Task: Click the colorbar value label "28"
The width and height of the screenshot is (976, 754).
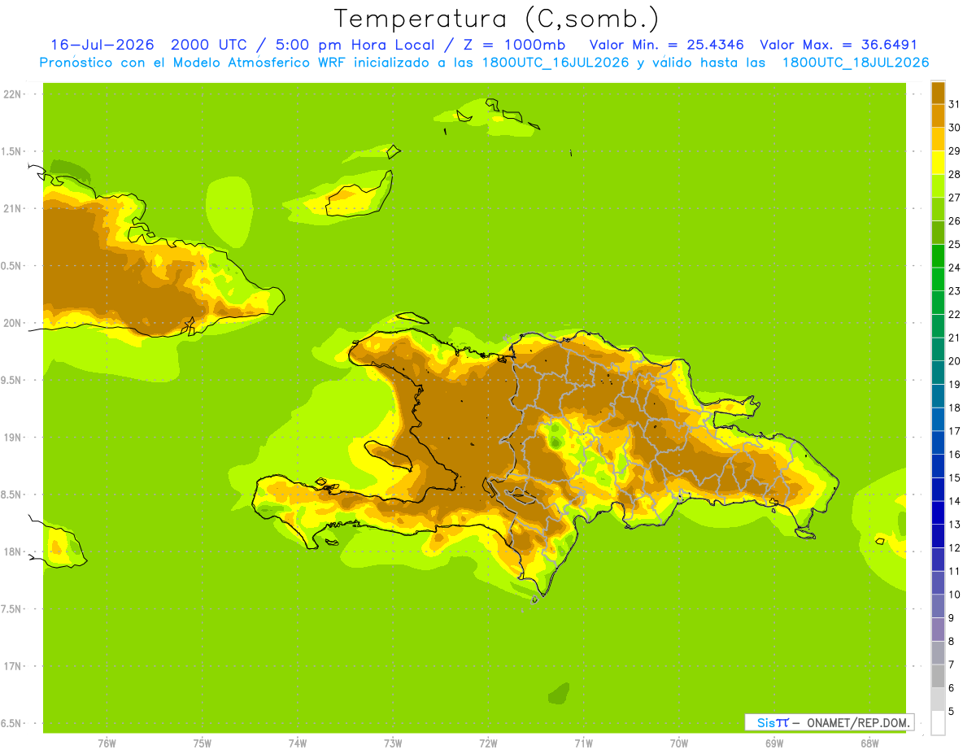Action: (x=954, y=174)
